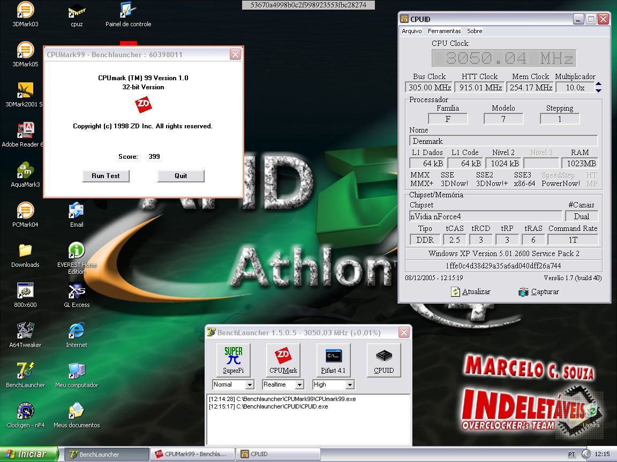The image size is (617, 462).
Task: Click the Chipset field showing nVidia nForce4
Action: [486, 217]
